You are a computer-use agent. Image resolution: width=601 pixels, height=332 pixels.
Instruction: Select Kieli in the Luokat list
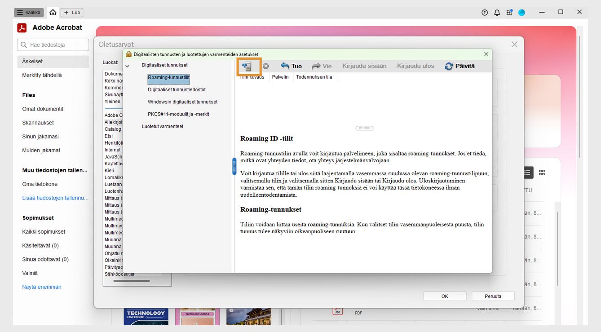pyautogui.click(x=109, y=170)
